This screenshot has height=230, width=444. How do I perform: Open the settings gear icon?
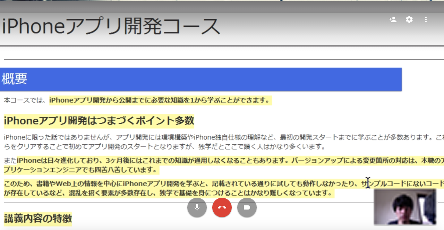(409, 19)
